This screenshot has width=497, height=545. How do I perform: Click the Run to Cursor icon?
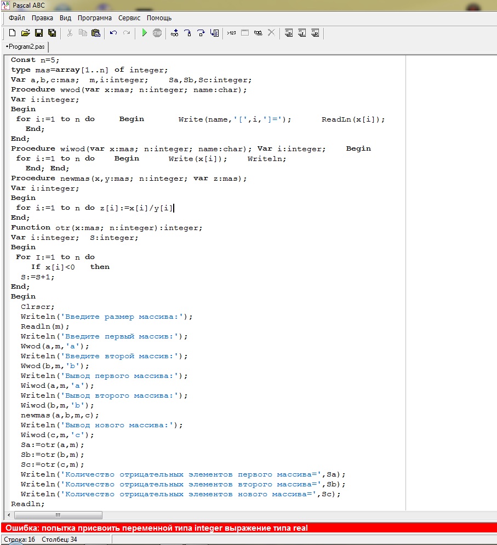(214, 33)
